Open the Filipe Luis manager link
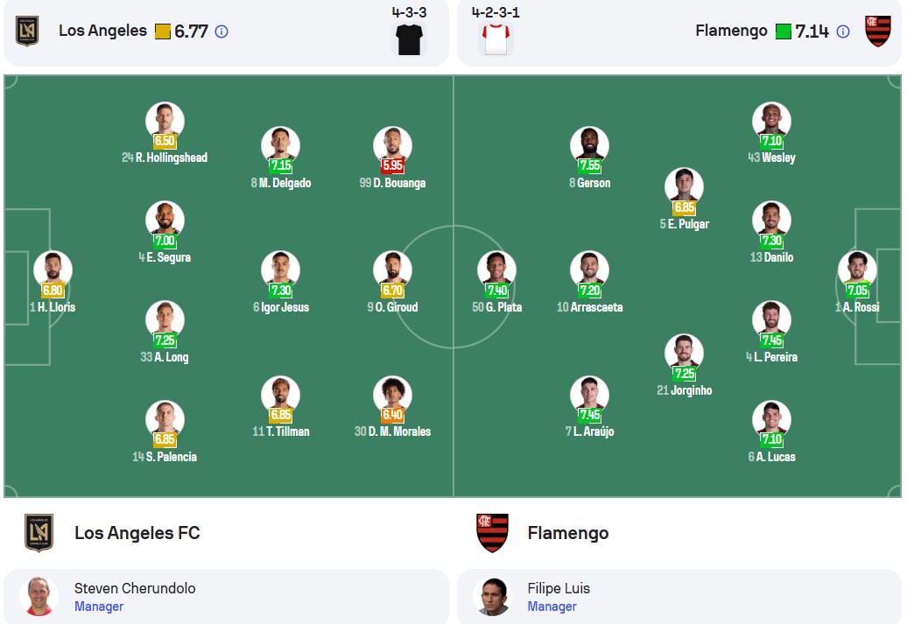 [x=679, y=596]
